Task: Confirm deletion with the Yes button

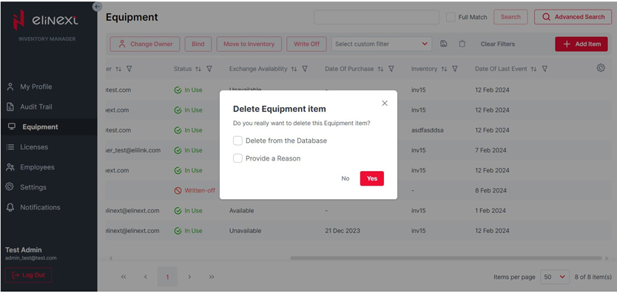Action: pyautogui.click(x=372, y=178)
